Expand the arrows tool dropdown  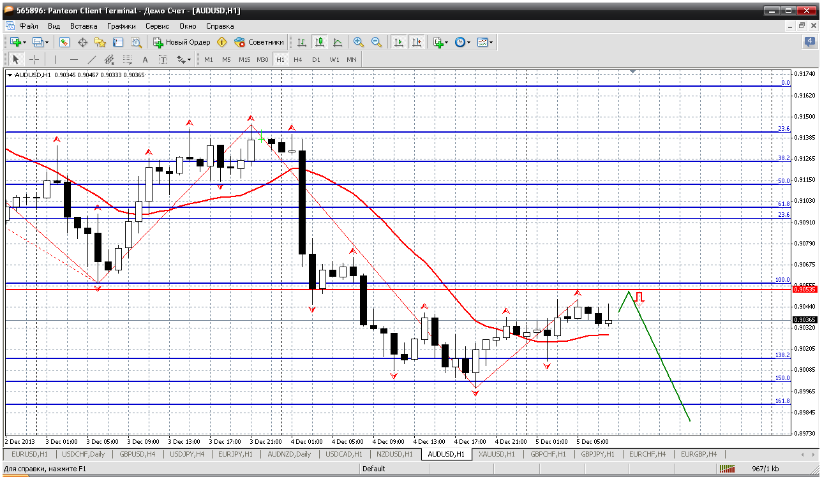click(190, 59)
